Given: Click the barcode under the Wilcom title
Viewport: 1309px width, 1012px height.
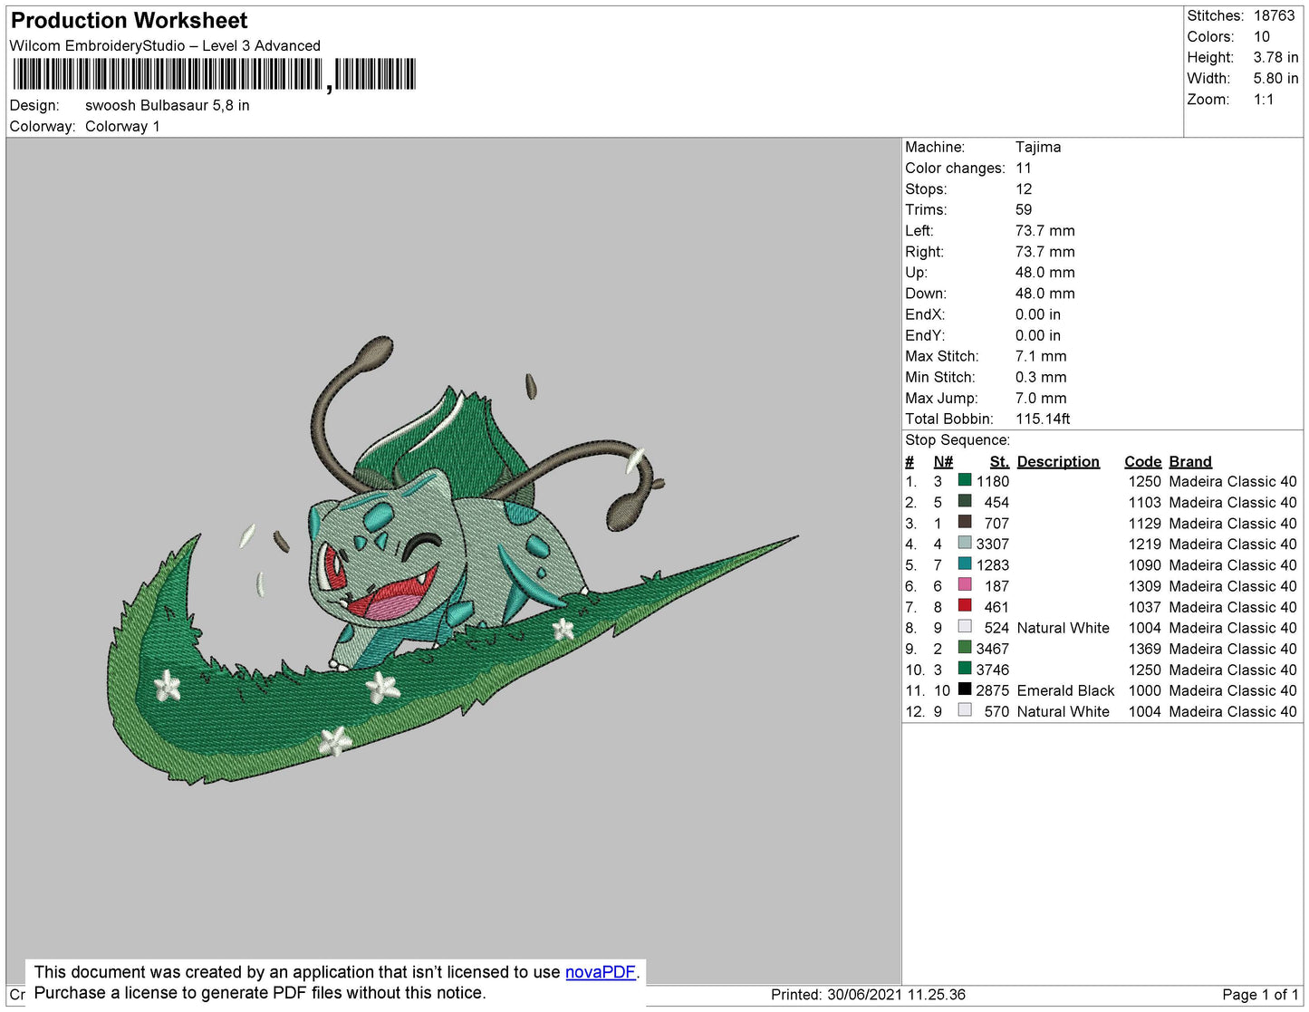Looking at the screenshot, I should (214, 74).
